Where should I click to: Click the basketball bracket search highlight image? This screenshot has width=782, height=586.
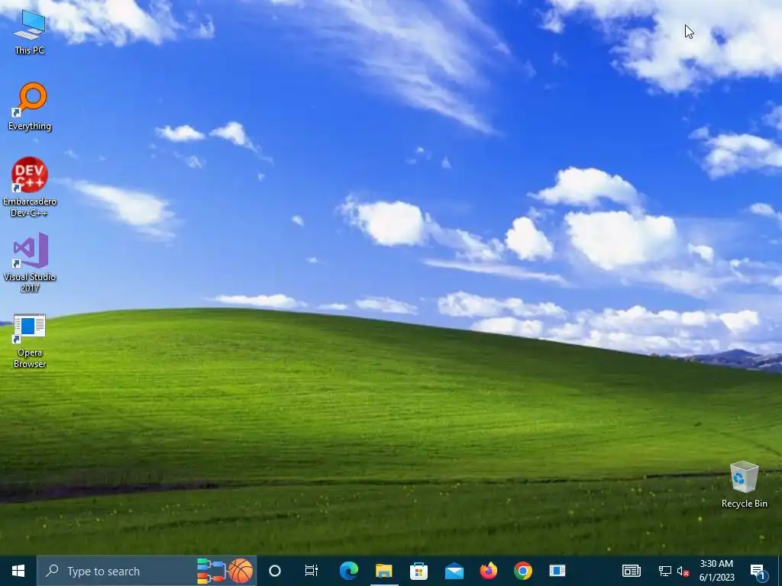[225, 571]
